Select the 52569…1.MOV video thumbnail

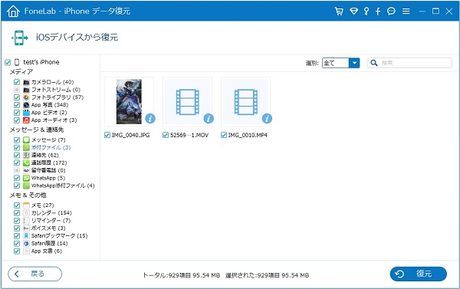point(187,101)
